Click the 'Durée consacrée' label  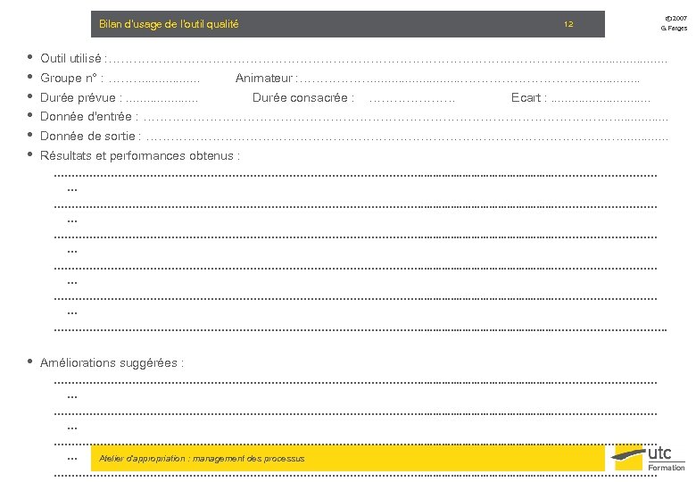[303, 97]
